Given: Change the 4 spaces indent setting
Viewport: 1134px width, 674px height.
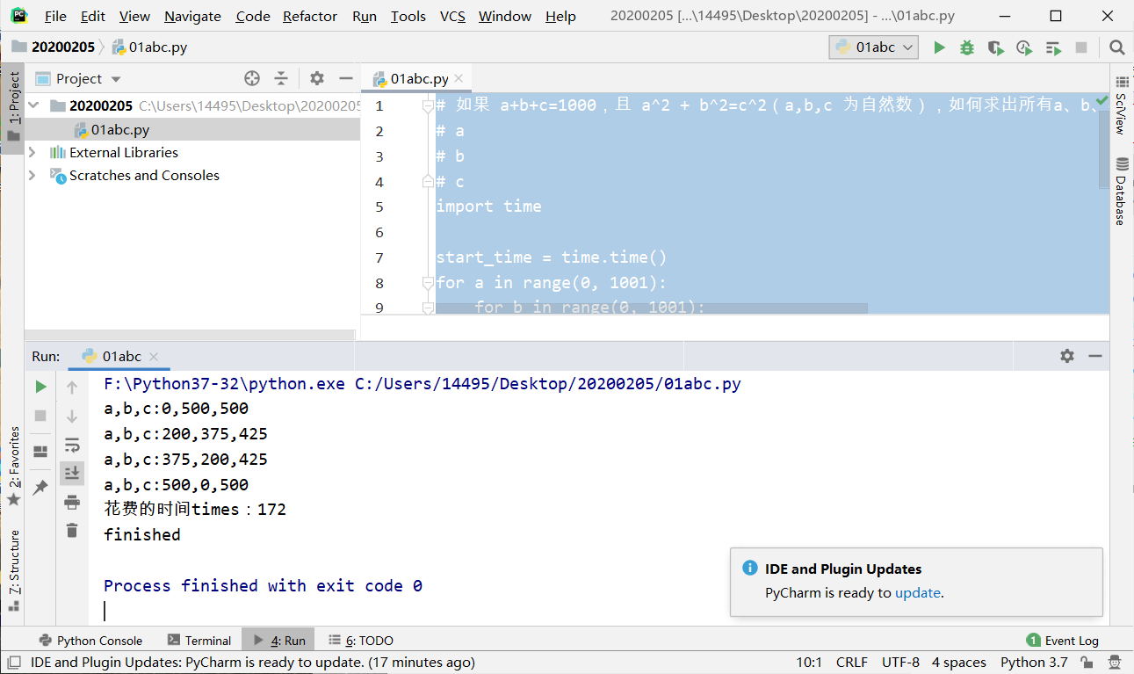Looking at the screenshot, I should tap(959, 663).
